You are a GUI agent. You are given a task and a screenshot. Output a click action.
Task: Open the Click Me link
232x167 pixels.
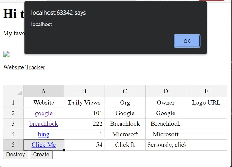(43, 145)
